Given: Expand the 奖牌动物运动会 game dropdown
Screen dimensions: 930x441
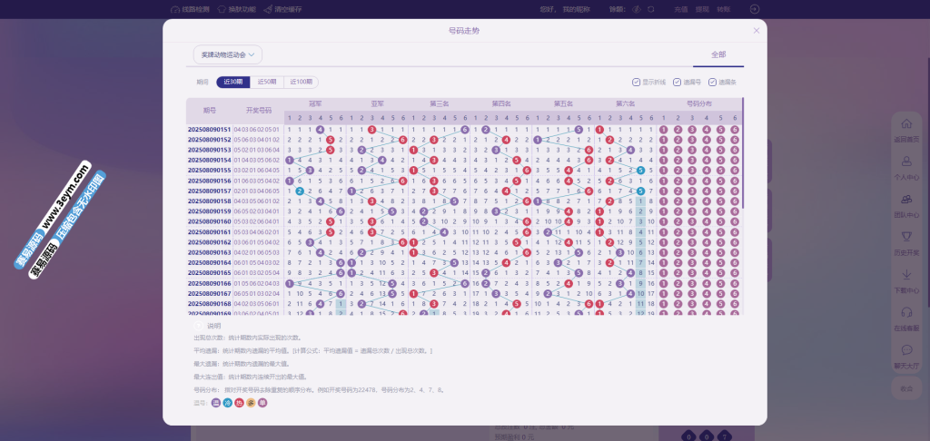Looking at the screenshot, I should coord(228,54).
